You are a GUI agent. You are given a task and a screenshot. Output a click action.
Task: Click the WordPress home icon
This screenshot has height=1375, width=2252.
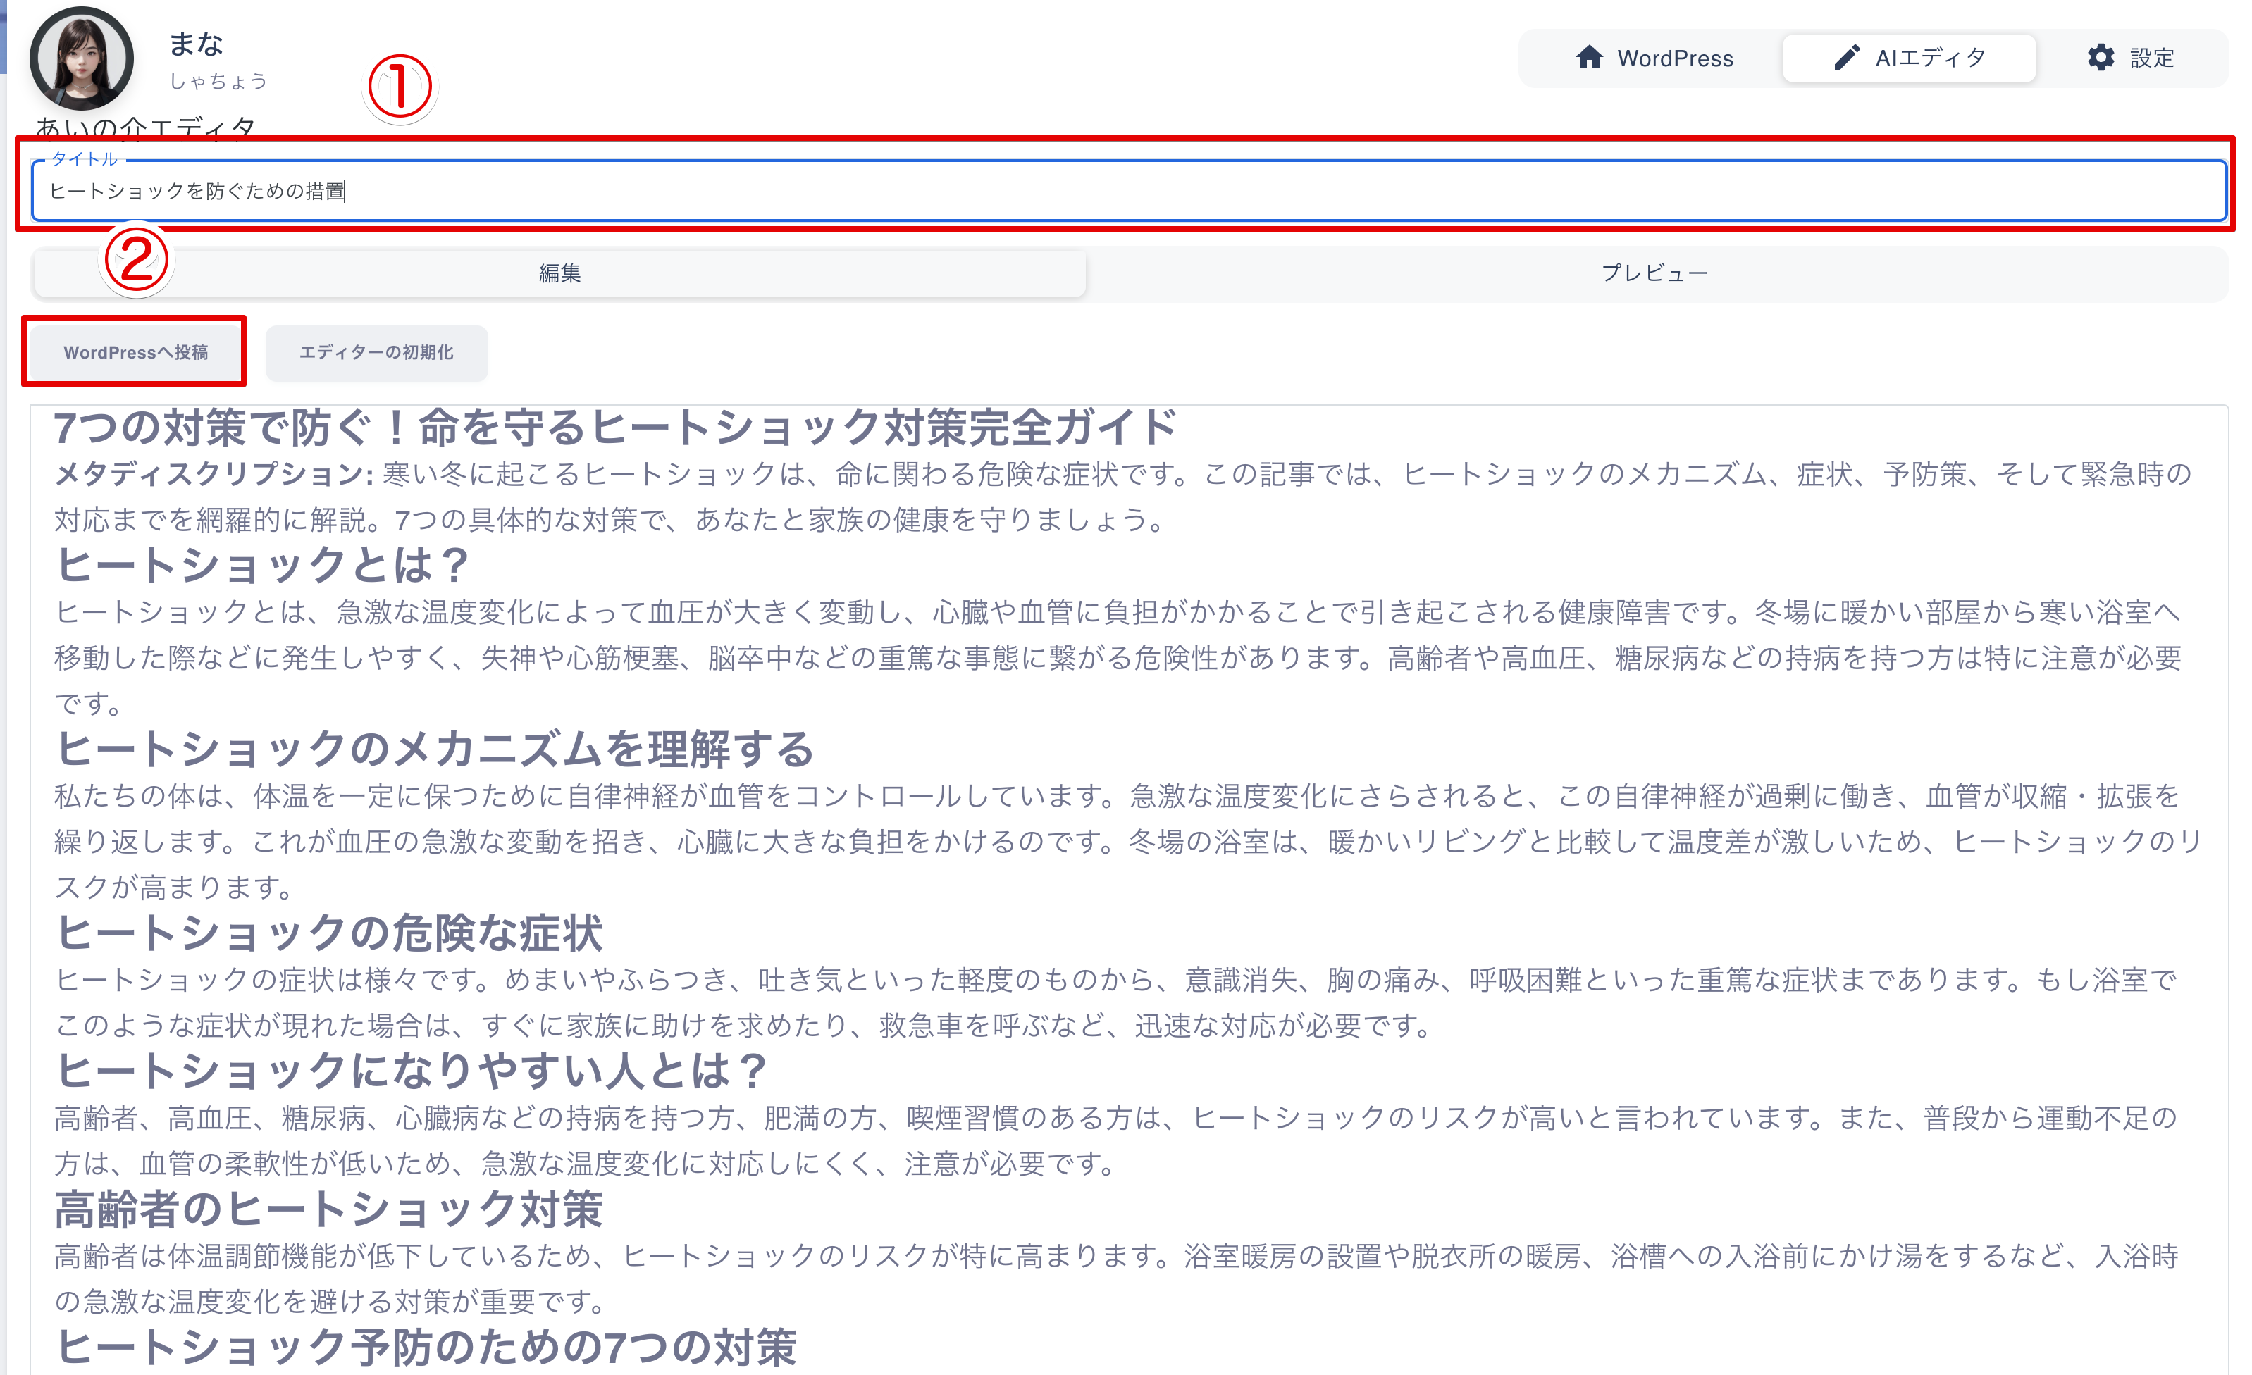(x=1588, y=58)
